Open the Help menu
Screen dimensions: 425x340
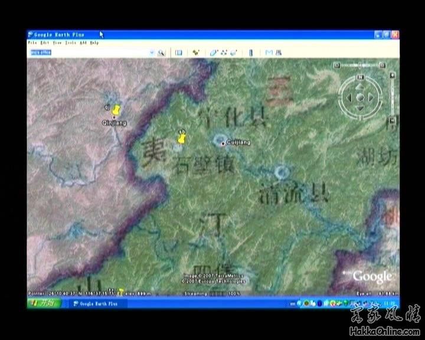tap(94, 43)
